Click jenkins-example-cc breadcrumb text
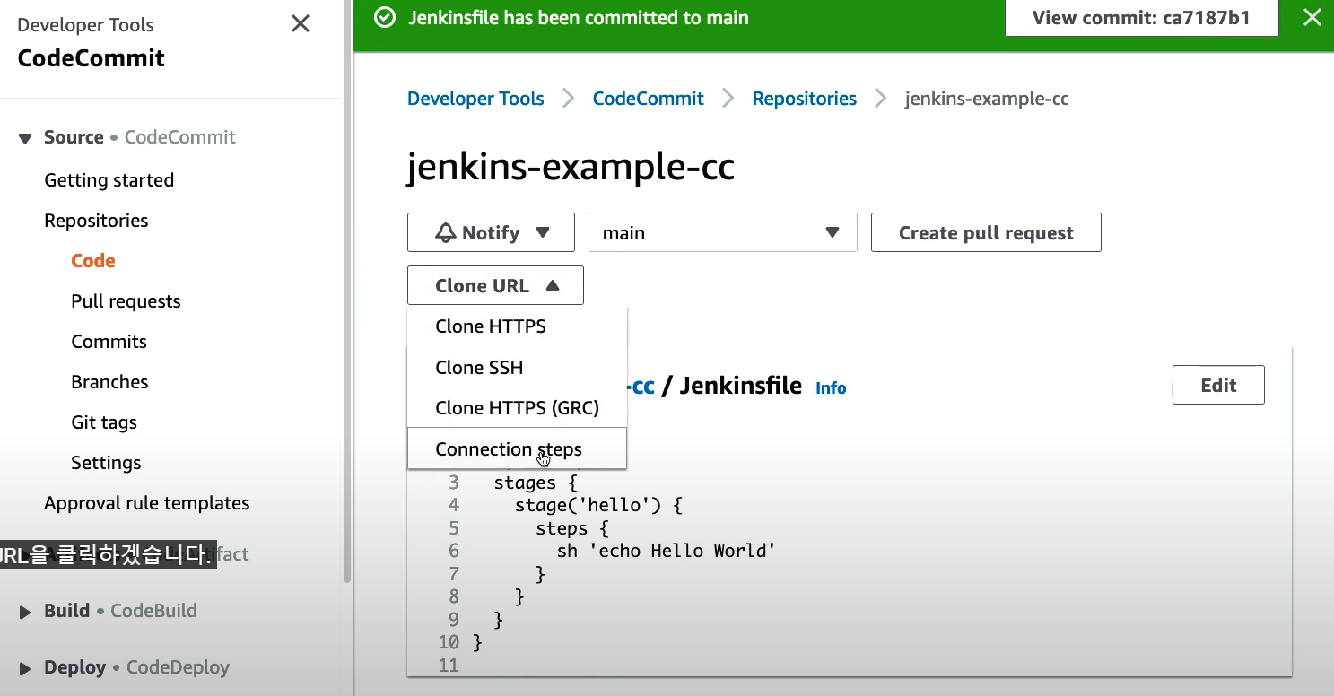The height and width of the screenshot is (696, 1334). tap(987, 99)
